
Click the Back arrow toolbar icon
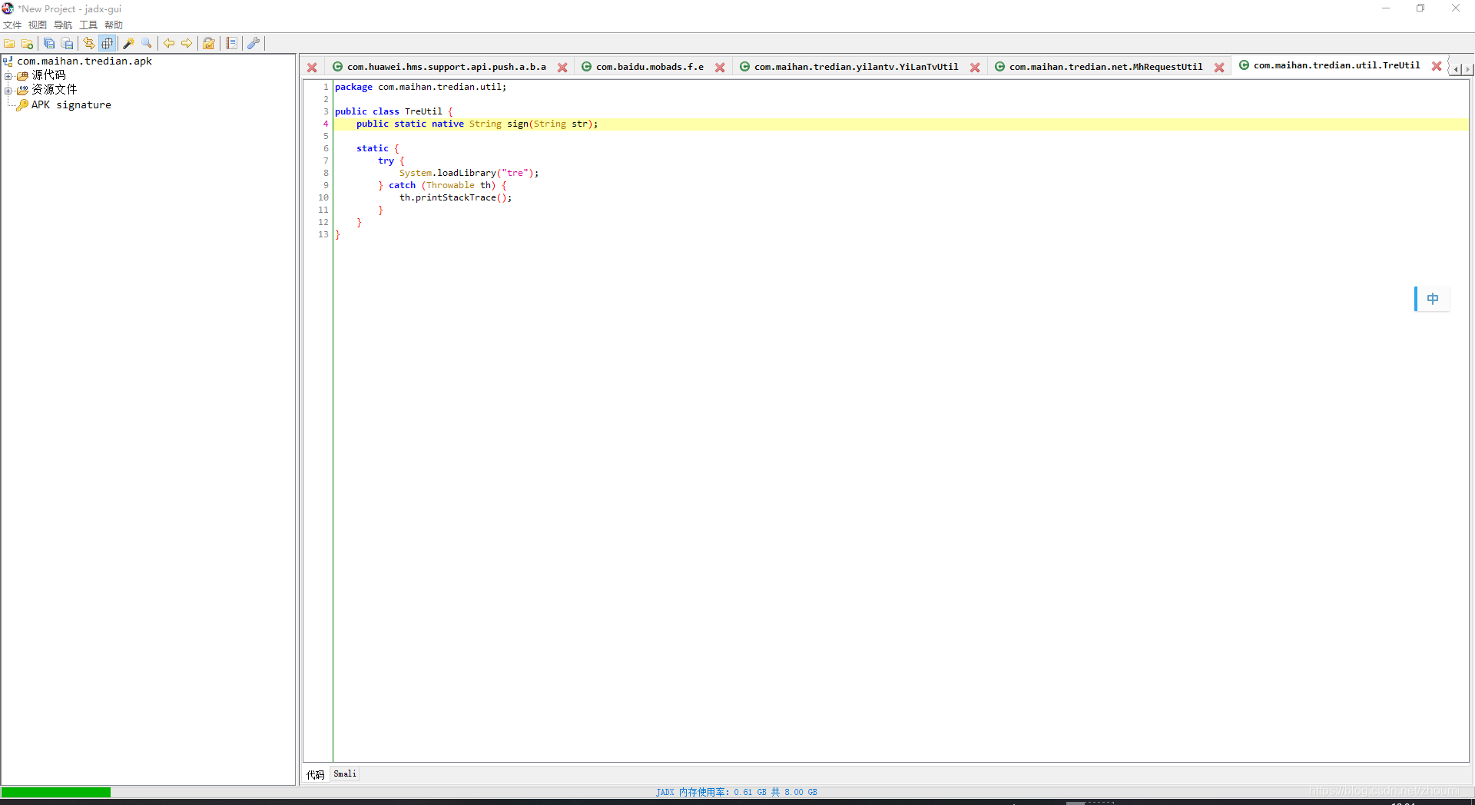169,44
